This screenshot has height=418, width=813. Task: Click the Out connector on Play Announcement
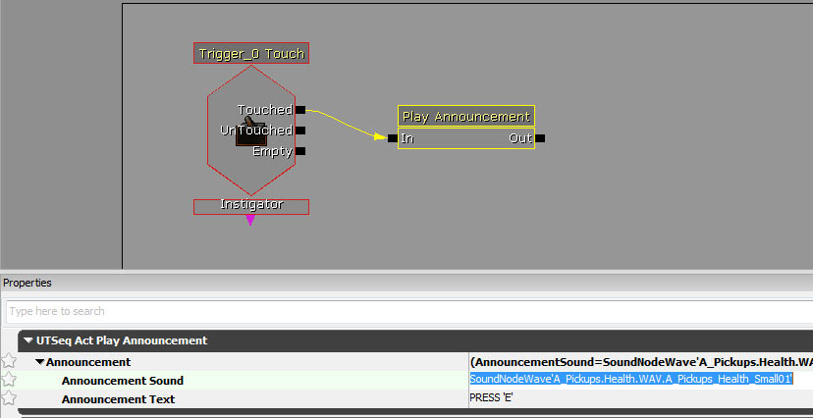[x=540, y=138]
